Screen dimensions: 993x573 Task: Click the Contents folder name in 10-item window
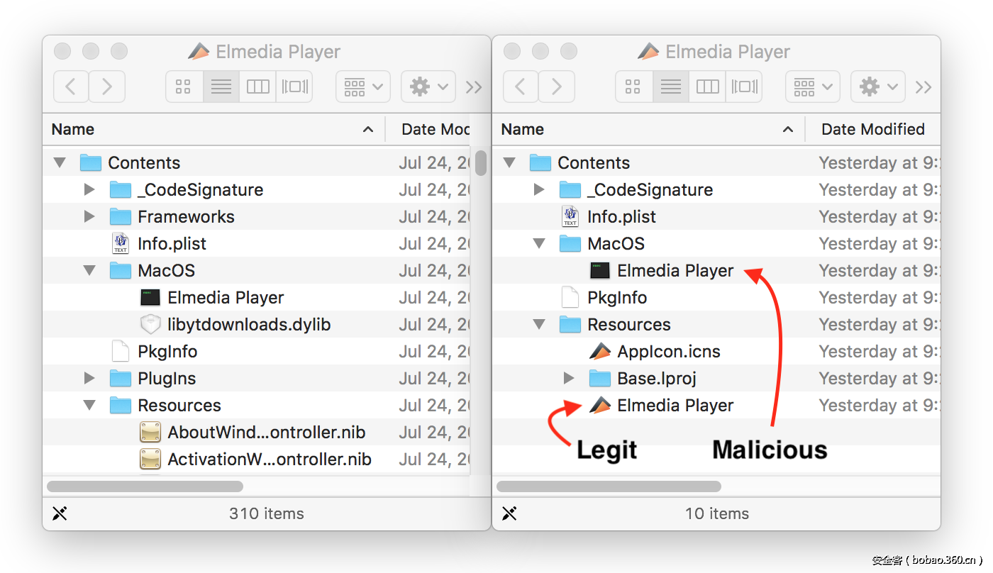[594, 163]
